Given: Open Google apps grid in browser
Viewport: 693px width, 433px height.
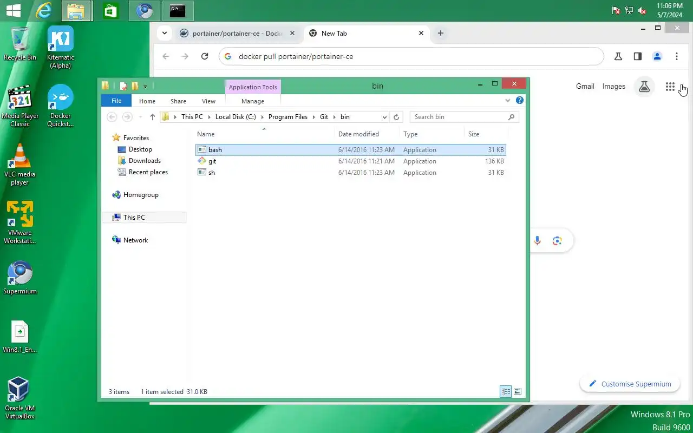Looking at the screenshot, I should point(670,87).
